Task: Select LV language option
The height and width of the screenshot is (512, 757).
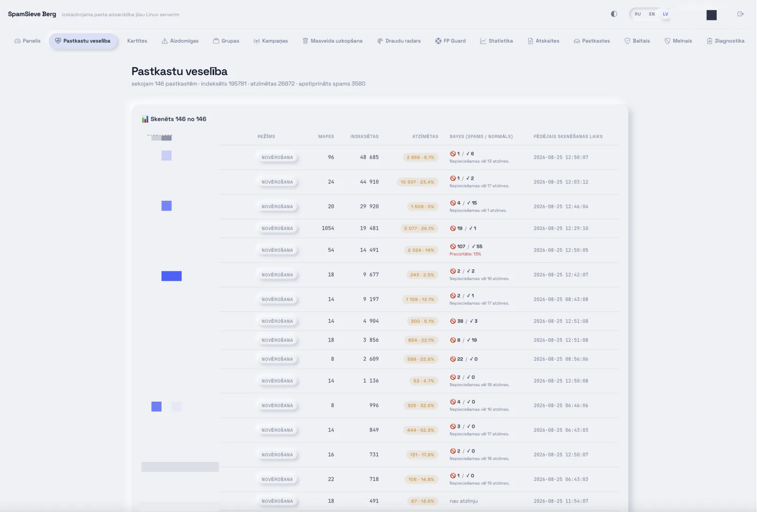Action: (x=666, y=14)
